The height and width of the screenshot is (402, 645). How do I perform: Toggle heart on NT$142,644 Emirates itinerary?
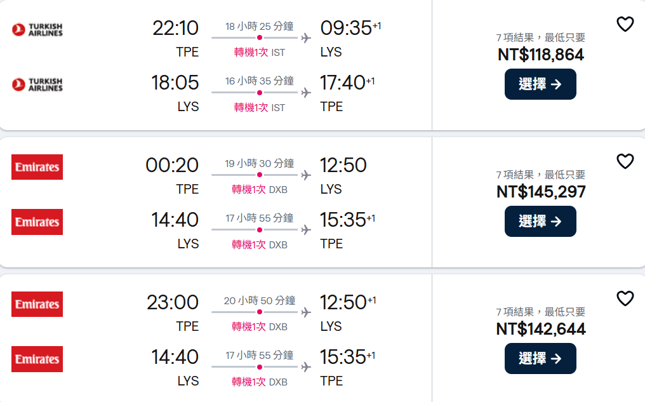tap(625, 298)
